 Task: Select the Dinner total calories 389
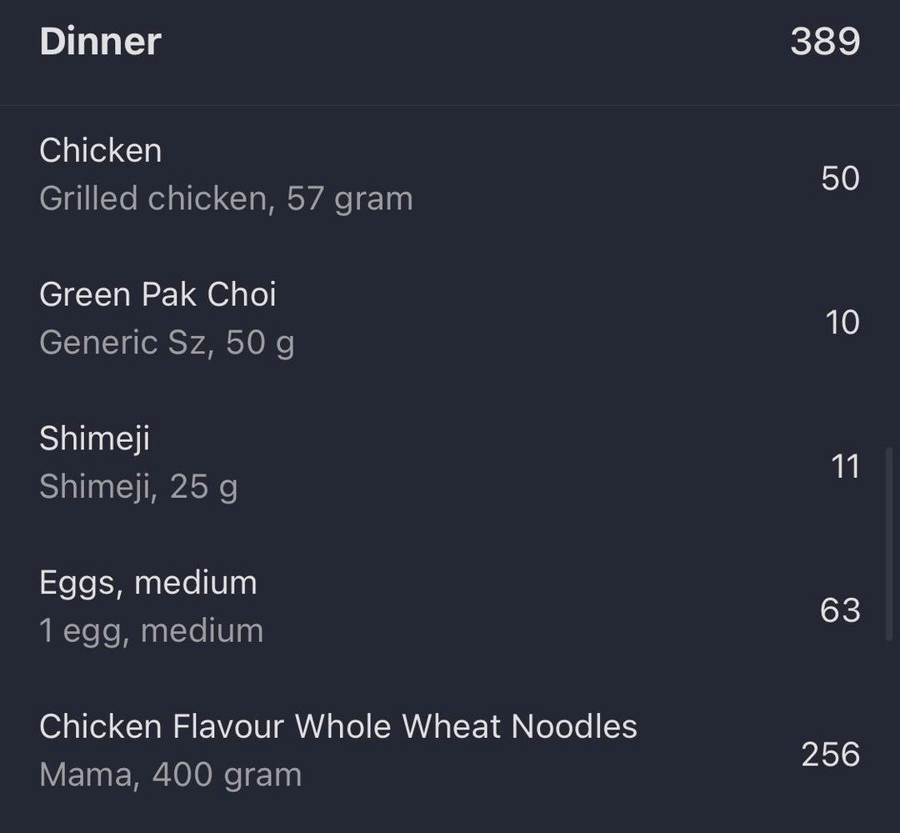(x=824, y=42)
